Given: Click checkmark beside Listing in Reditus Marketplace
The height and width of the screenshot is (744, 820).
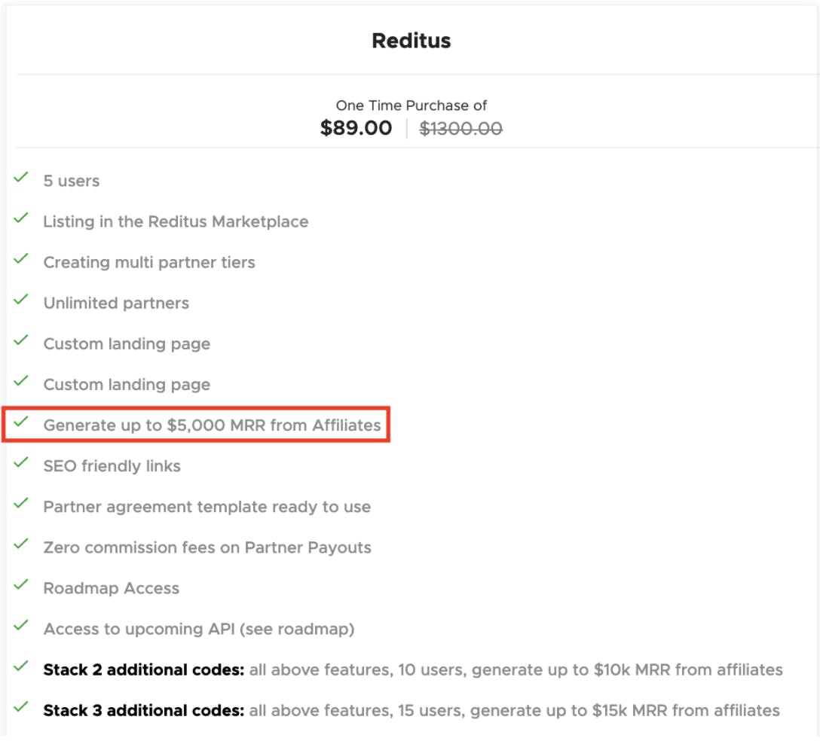Looking at the screenshot, I should 21,219.
